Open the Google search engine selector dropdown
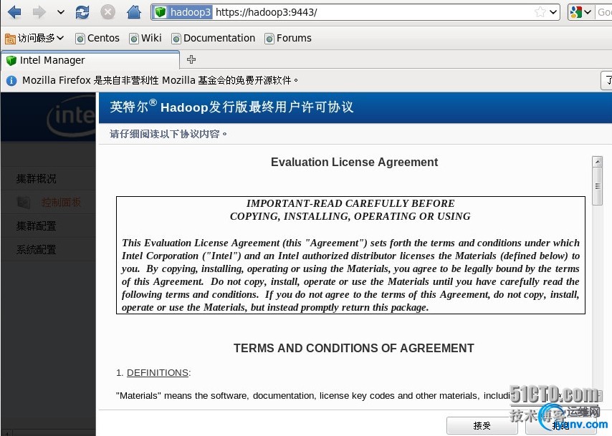Image resolution: width=612 pixels, height=436 pixels. (x=581, y=12)
